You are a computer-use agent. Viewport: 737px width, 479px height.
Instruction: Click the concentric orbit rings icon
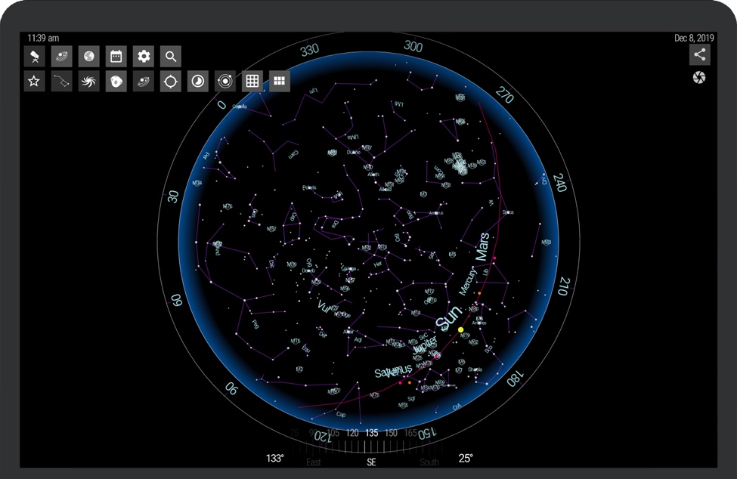(225, 82)
